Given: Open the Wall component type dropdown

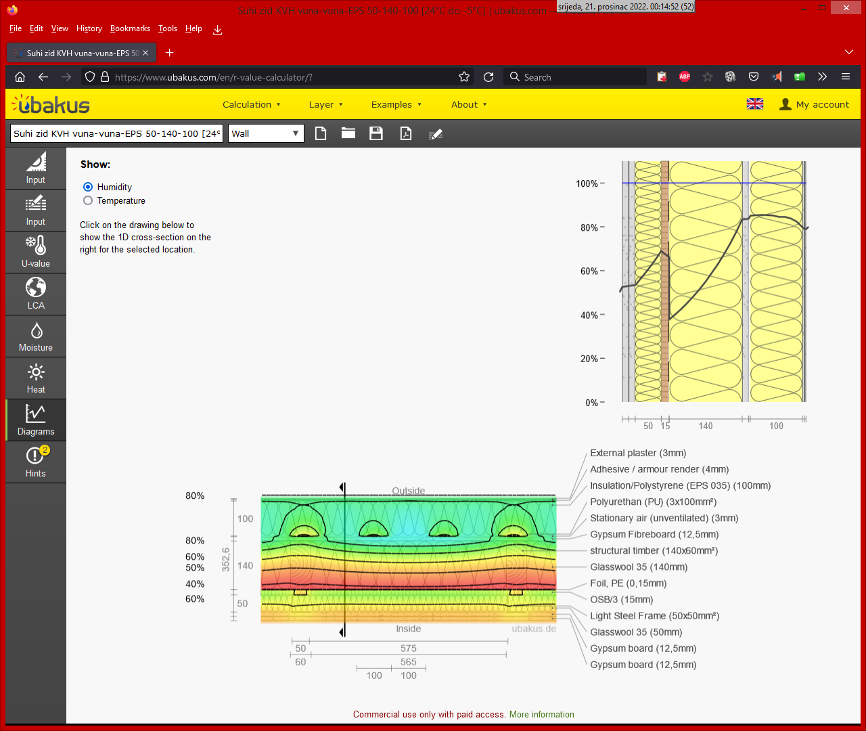Looking at the screenshot, I should coord(266,133).
